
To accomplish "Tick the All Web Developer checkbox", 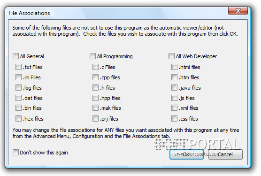I will click(x=171, y=56).
